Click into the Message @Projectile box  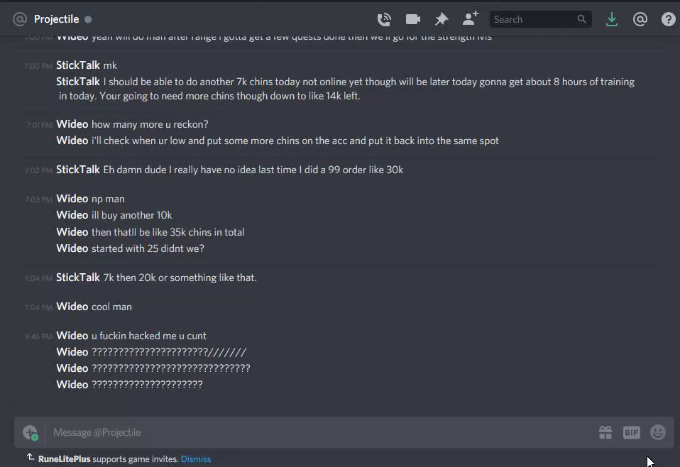tap(321, 432)
